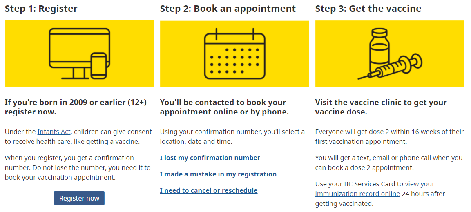The width and height of the screenshot is (471, 212).
Task: Open view your immunization record online link
Action: click(x=375, y=189)
